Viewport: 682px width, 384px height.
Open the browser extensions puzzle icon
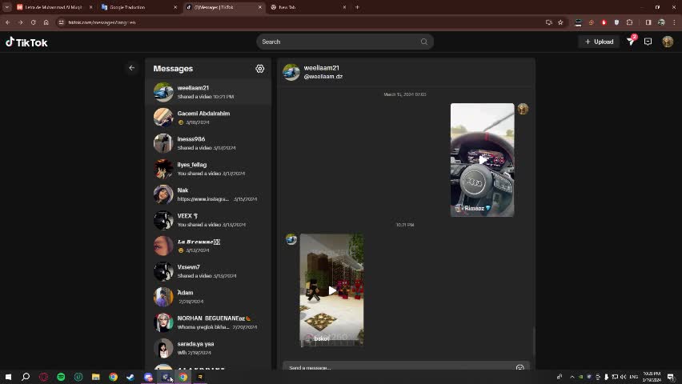click(629, 22)
